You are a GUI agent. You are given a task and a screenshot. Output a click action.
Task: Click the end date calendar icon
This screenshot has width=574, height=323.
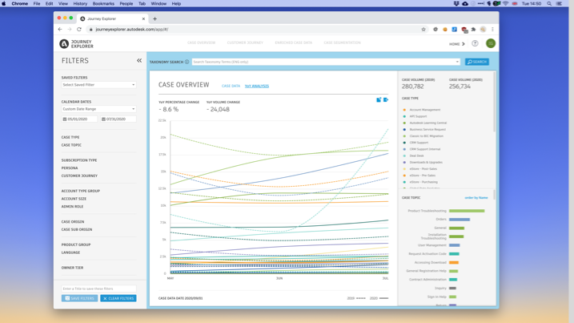click(x=103, y=119)
